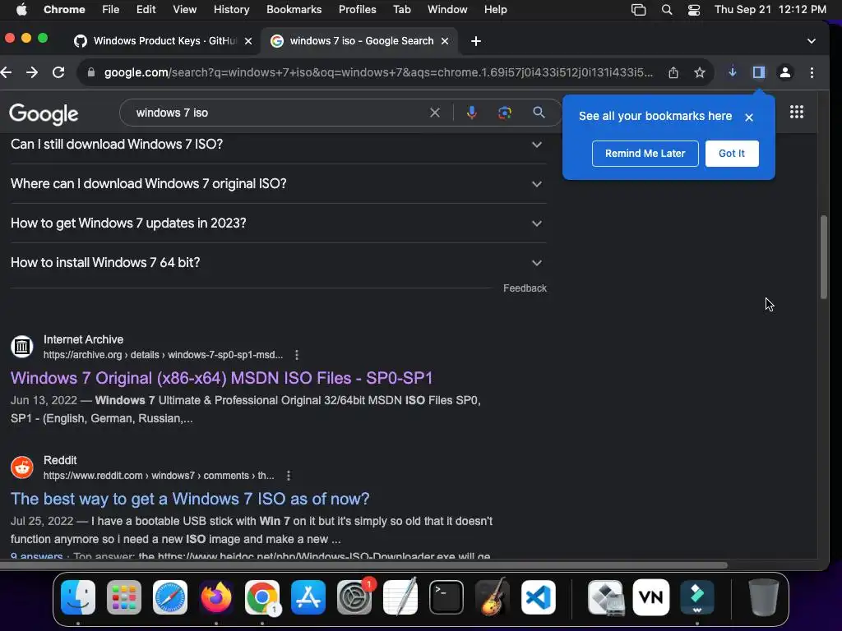This screenshot has width=842, height=631.
Task: Close the windows 7 iso search tab
Action: click(445, 41)
